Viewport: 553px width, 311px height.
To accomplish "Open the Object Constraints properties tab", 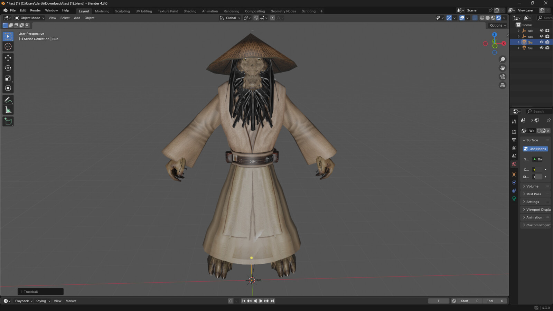I will click(514, 191).
